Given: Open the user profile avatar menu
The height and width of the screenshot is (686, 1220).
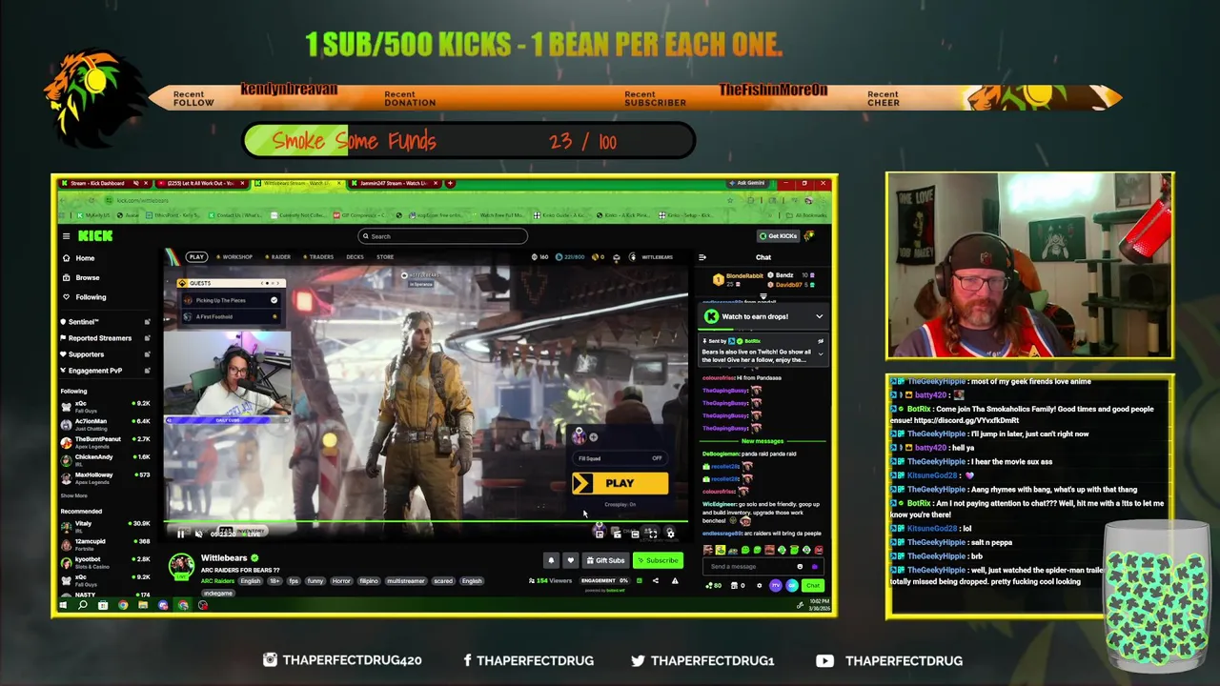Looking at the screenshot, I should 810,236.
